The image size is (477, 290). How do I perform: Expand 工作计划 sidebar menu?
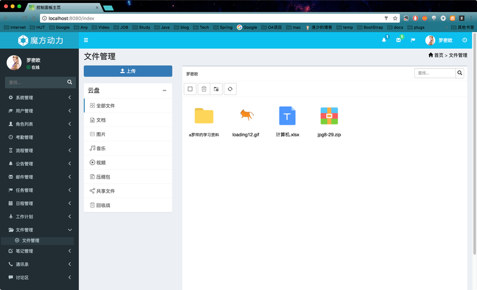click(x=40, y=216)
